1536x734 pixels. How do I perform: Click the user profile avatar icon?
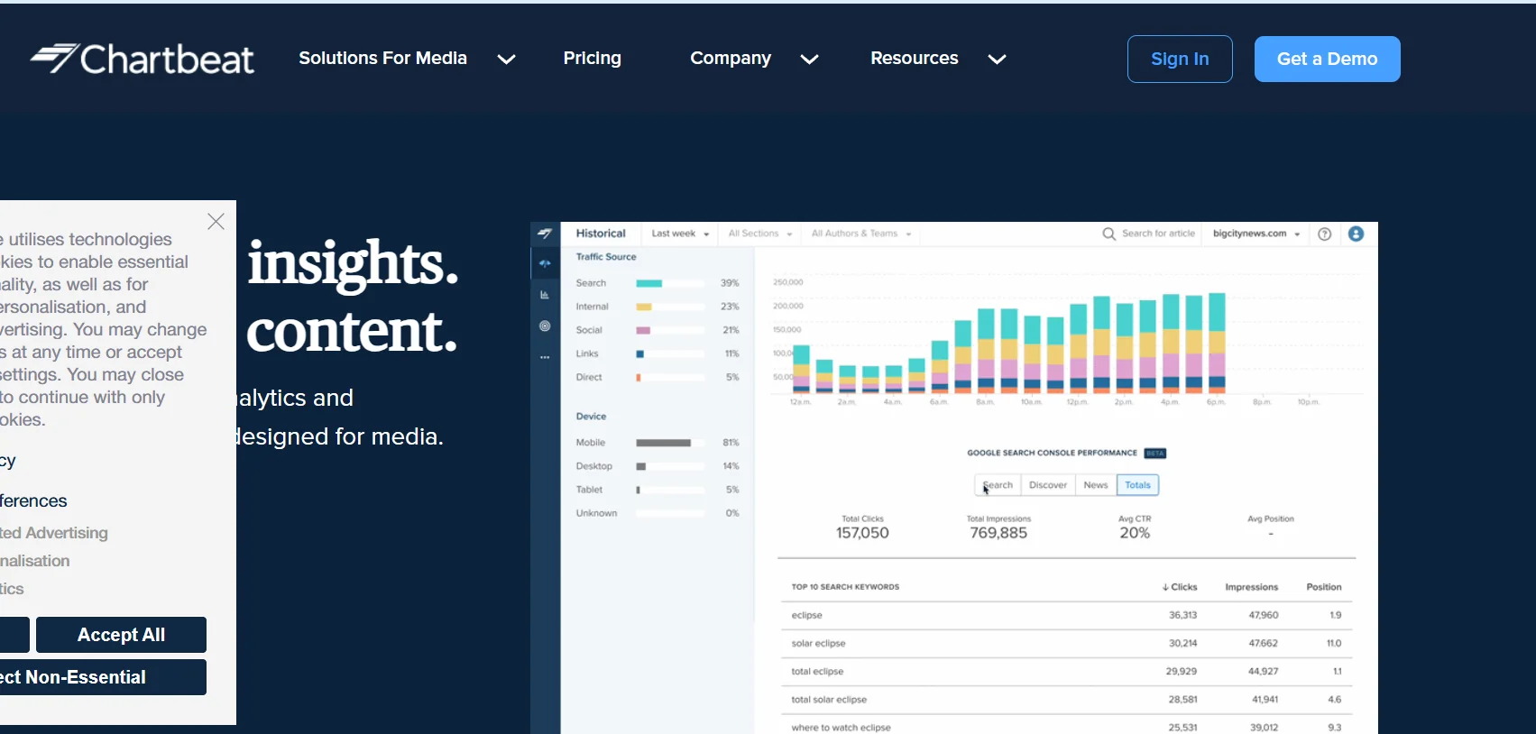1356,234
